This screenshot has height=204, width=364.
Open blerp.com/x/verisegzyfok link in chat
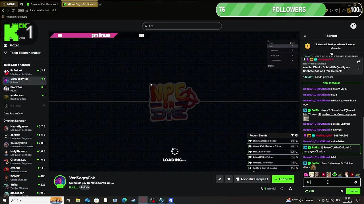pyautogui.click(x=337, y=114)
